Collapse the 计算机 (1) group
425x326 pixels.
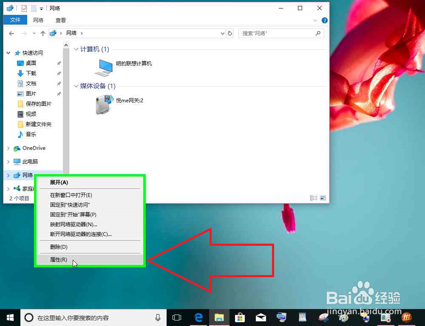click(x=76, y=49)
